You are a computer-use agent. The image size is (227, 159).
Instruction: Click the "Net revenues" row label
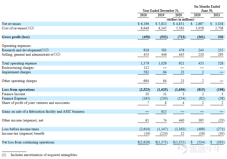pos(11,24)
